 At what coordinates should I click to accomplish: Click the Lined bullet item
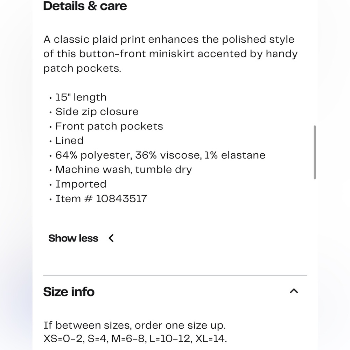click(x=70, y=141)
